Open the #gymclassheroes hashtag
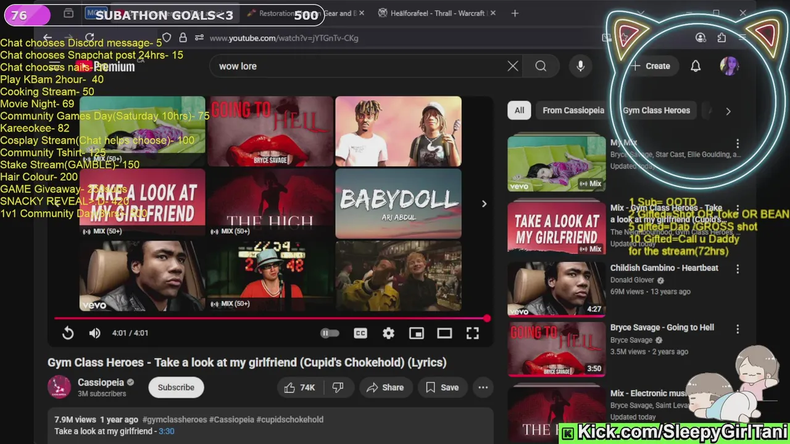 point(175,419)
